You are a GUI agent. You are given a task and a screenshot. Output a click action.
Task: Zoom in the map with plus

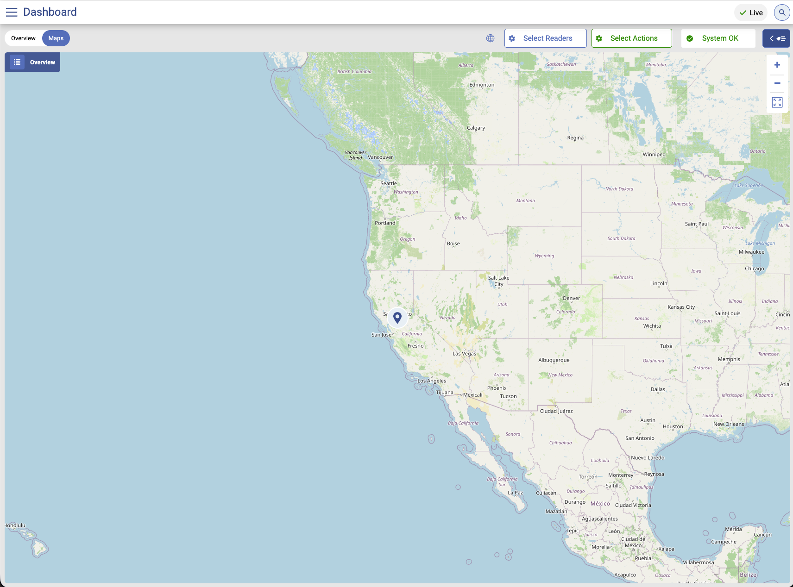(777, 65)
